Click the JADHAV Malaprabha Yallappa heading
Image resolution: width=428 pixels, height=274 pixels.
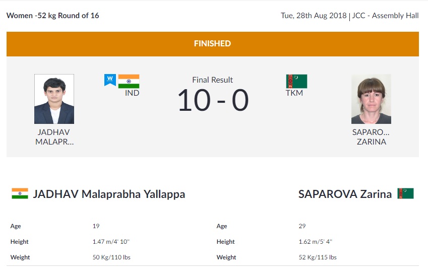coord(109,194)
